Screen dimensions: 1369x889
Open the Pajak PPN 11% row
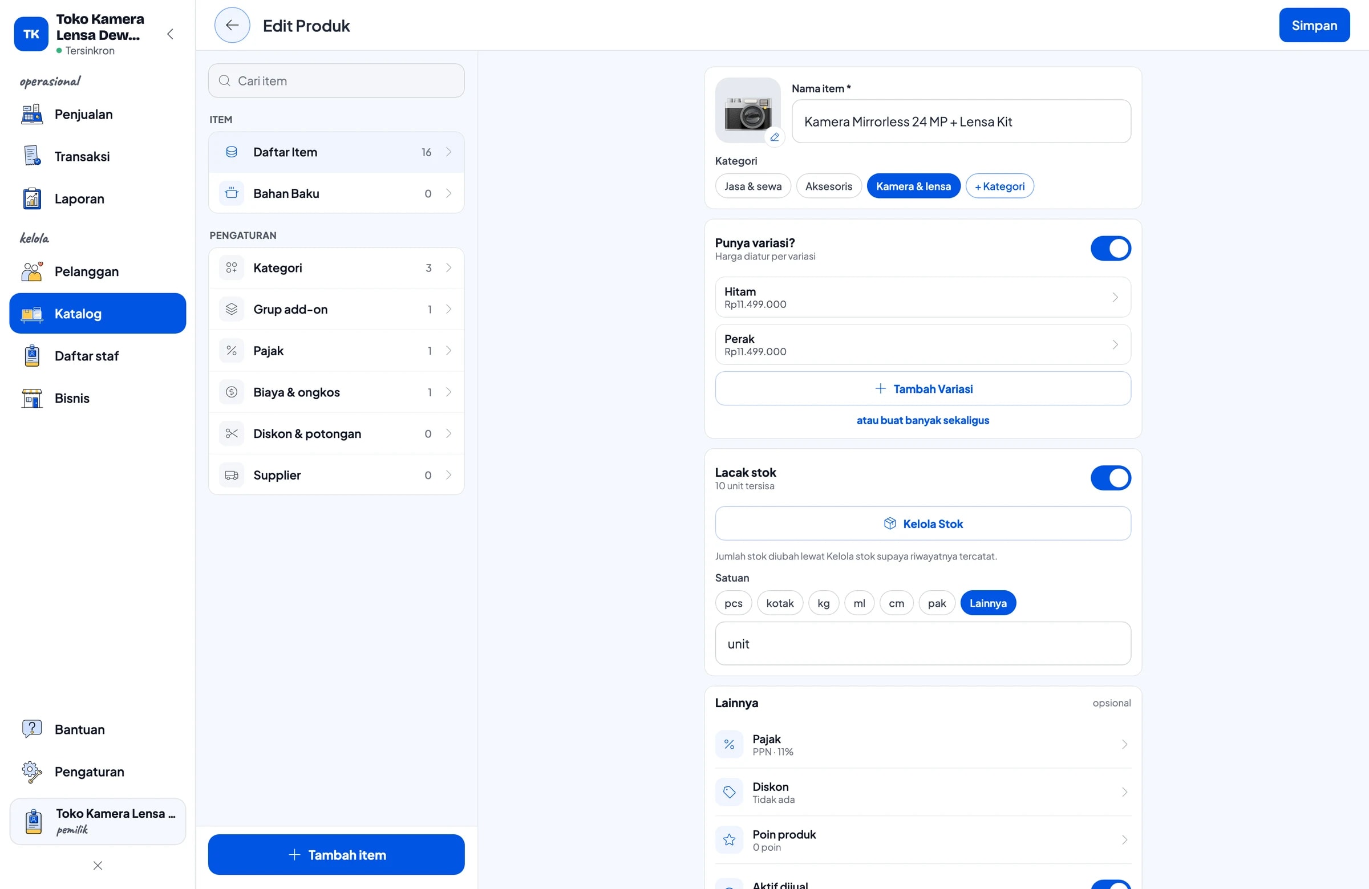tap(922, 744)
